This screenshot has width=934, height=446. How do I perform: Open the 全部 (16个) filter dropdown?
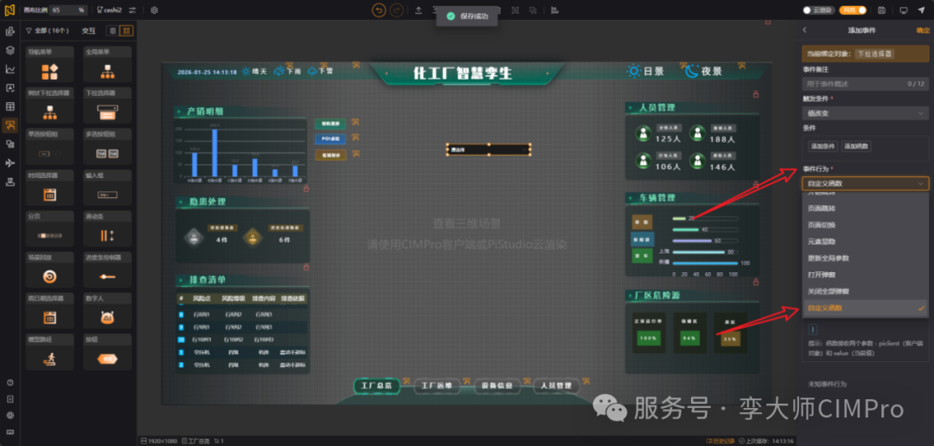pyautogui.click(x=48, y=30)
